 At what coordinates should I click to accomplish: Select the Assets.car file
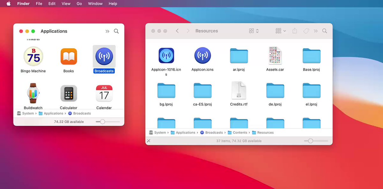(275, 55)
